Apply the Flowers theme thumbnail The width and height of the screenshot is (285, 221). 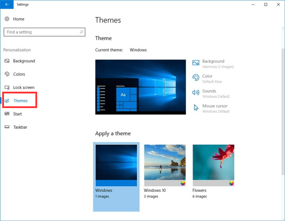pyautogui.click(x=214, y=165)
